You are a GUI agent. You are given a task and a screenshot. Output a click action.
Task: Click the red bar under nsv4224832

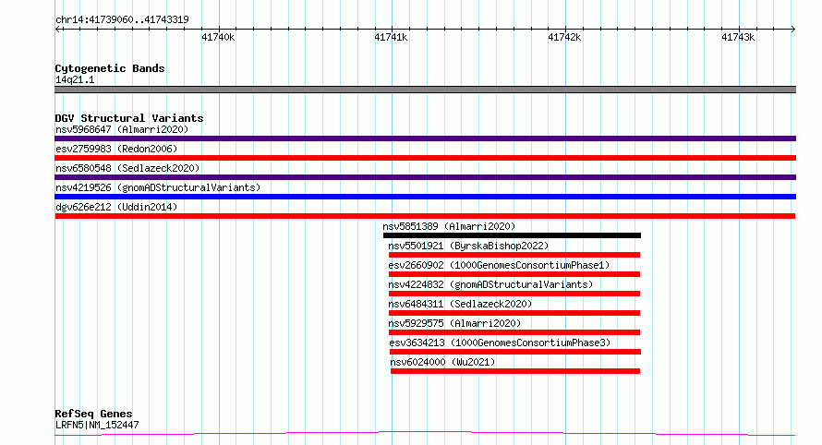(514, 294)
